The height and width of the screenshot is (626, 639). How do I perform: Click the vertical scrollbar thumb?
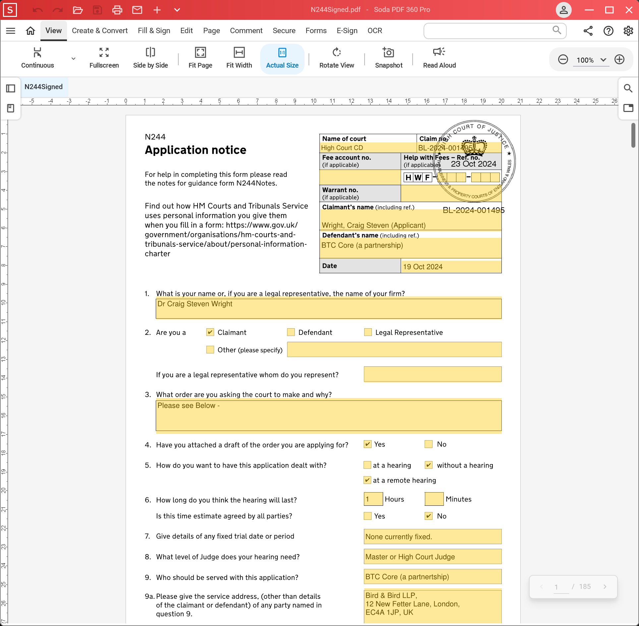633,135
